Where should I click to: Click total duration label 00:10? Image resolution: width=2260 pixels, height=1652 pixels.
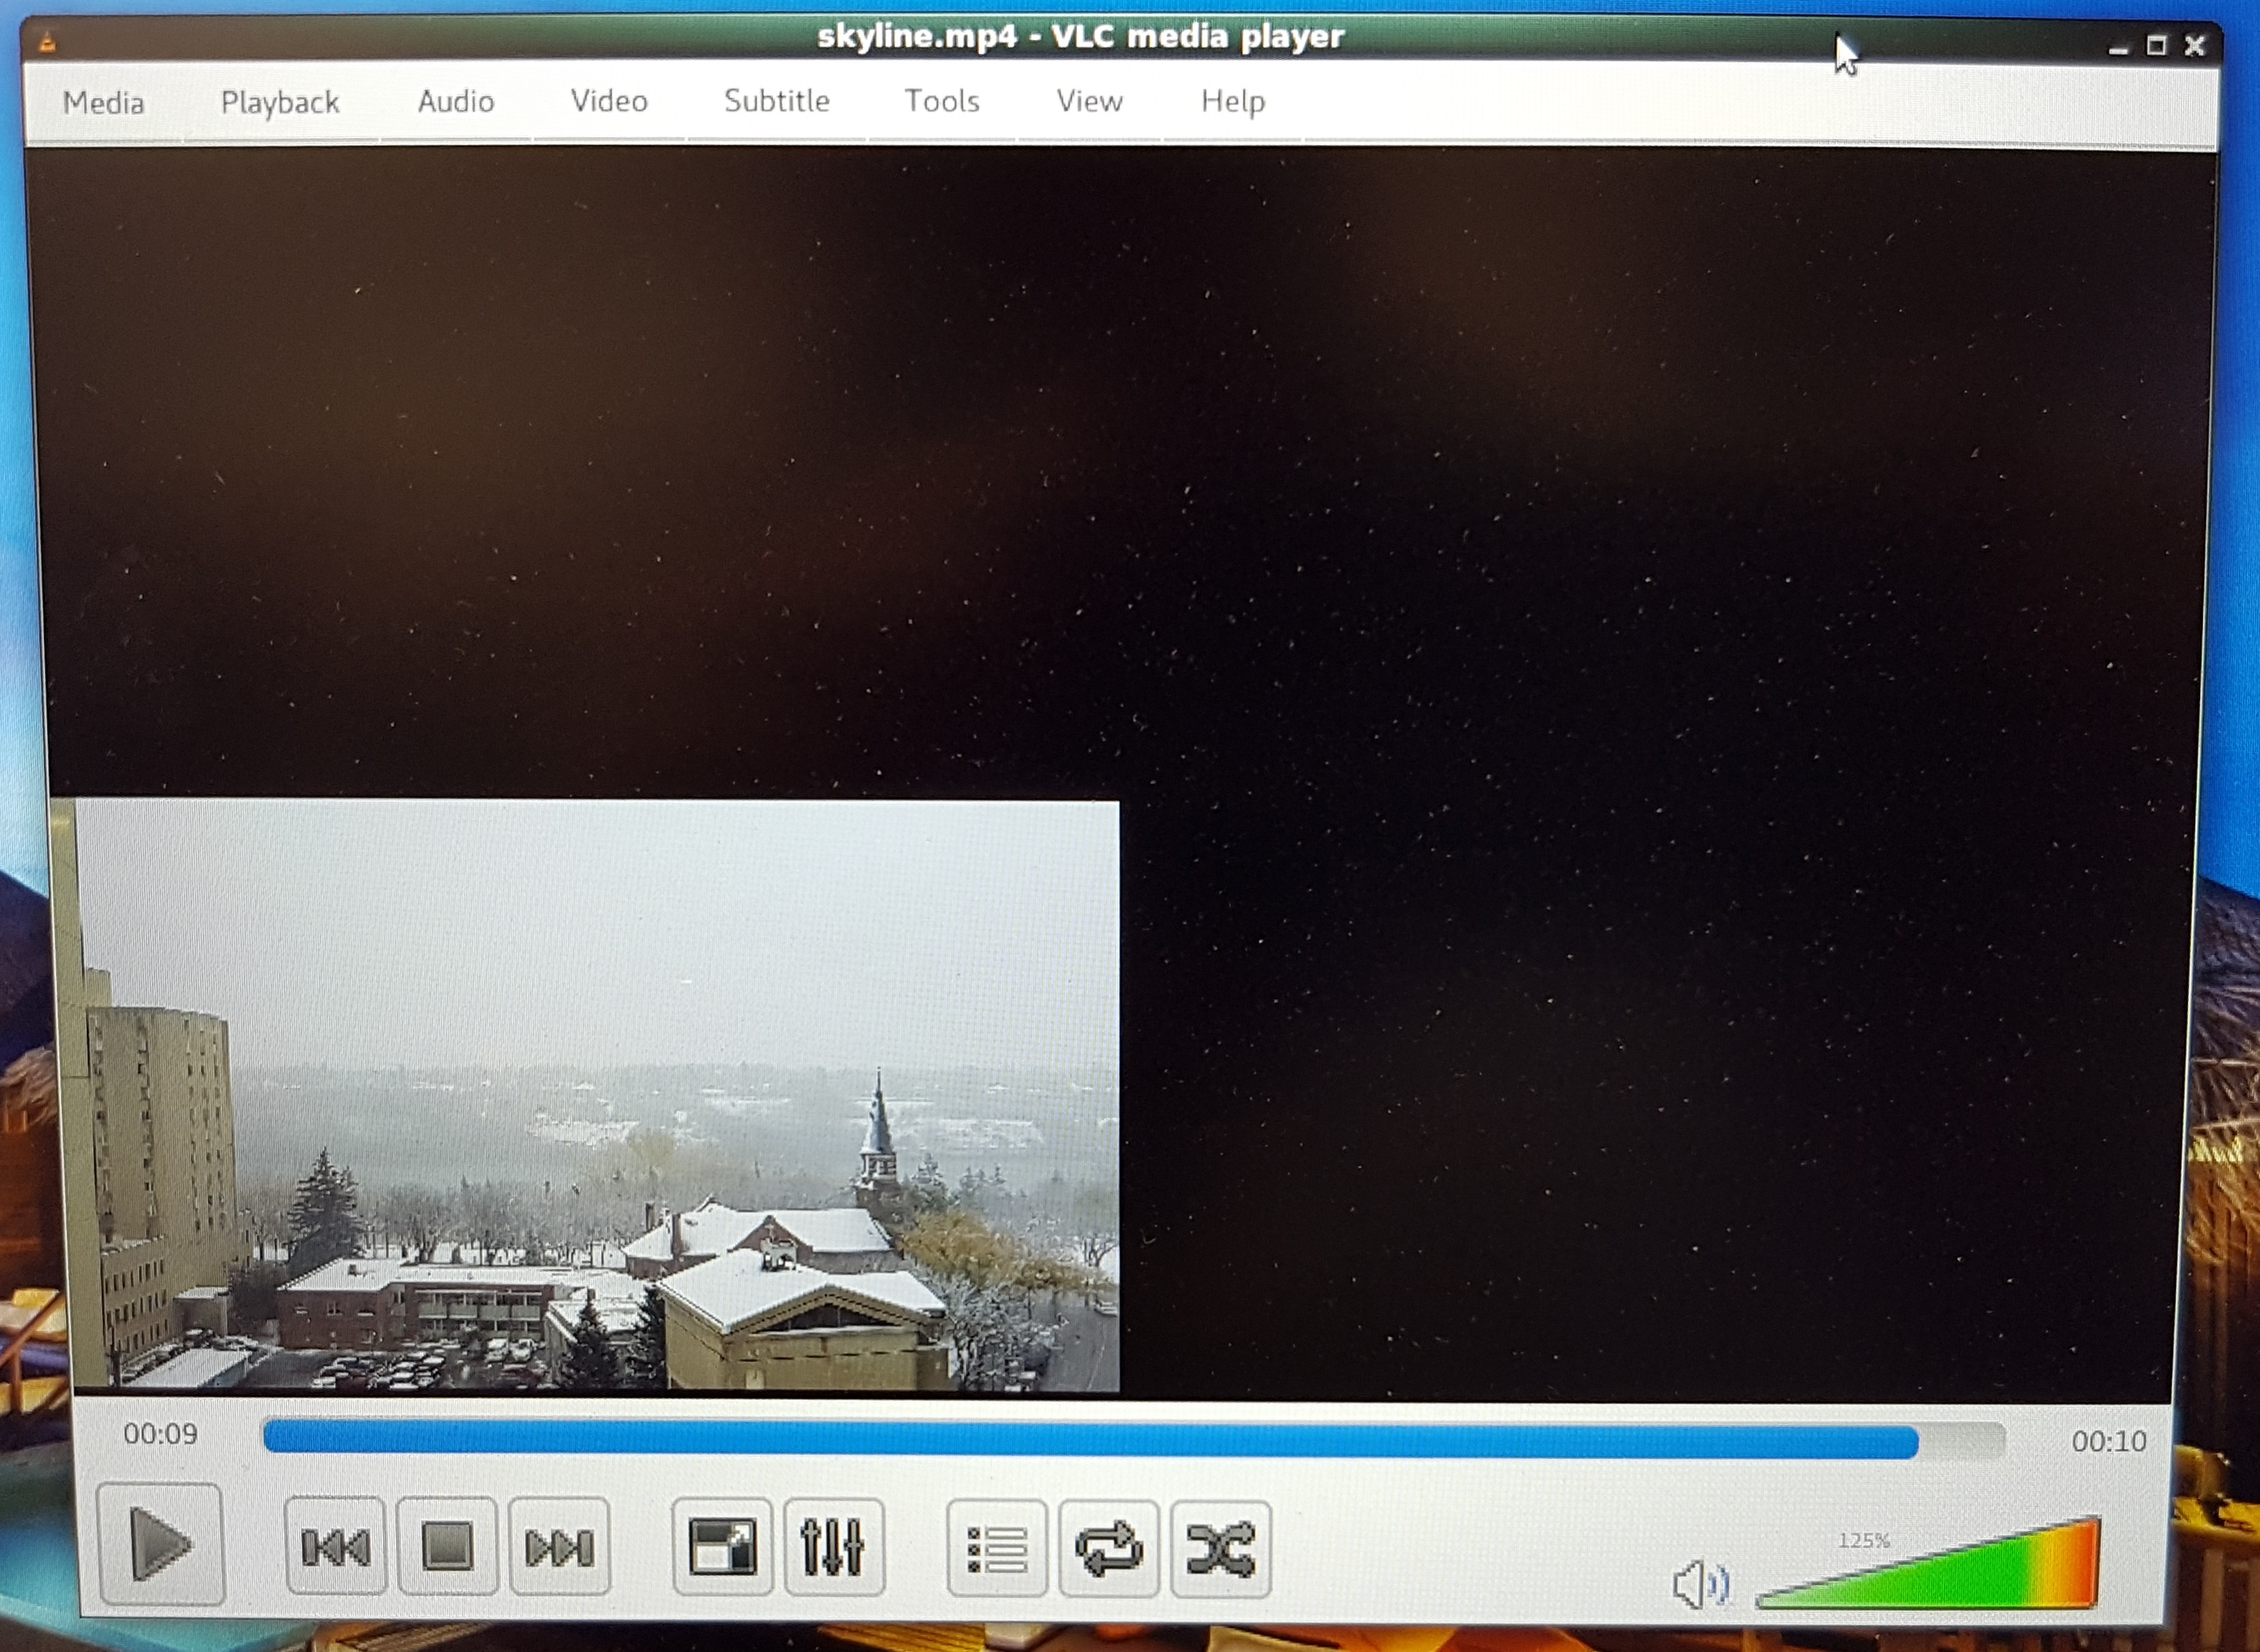[2109, 1441]
